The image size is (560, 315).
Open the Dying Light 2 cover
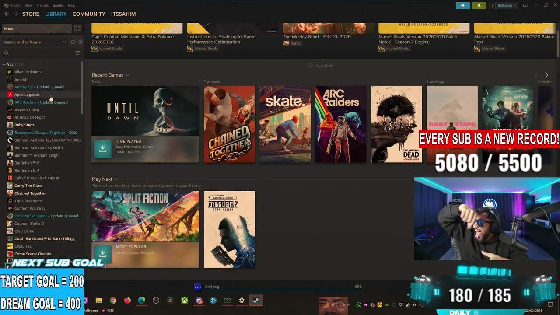point(229,229)
